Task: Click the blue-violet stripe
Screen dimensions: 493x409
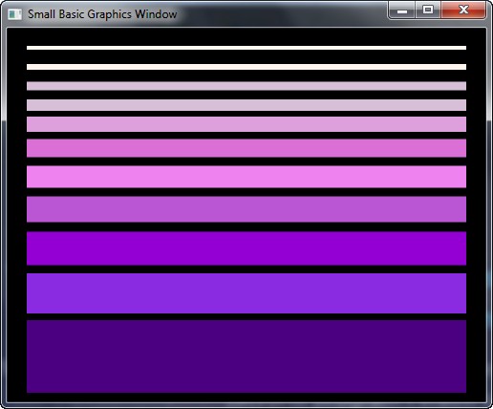Action: click(246, 293)
